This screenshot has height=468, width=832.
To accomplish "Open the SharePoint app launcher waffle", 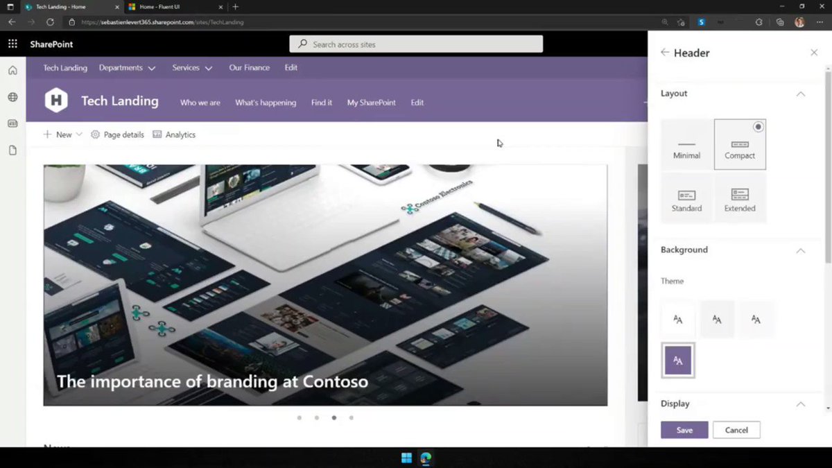I will pyautogui.click(x=12, y=44).
